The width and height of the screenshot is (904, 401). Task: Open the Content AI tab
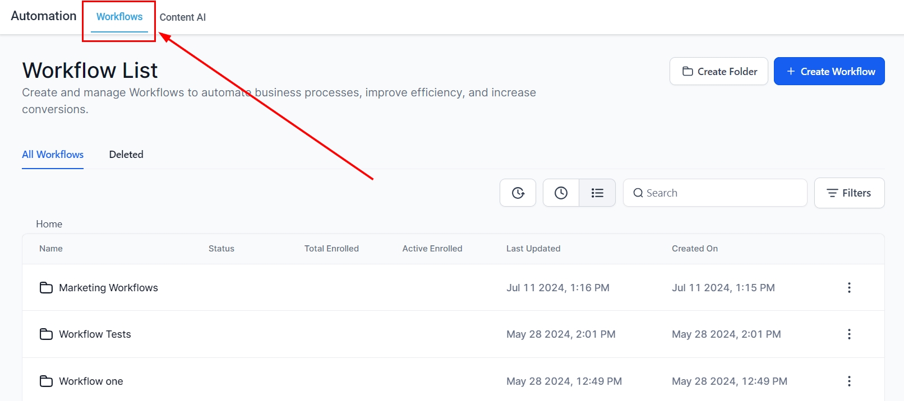pos(182,17)
